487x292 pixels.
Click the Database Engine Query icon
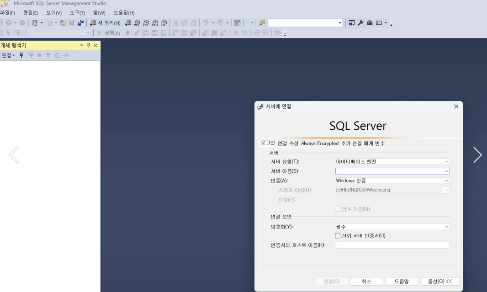click(128, 23)
